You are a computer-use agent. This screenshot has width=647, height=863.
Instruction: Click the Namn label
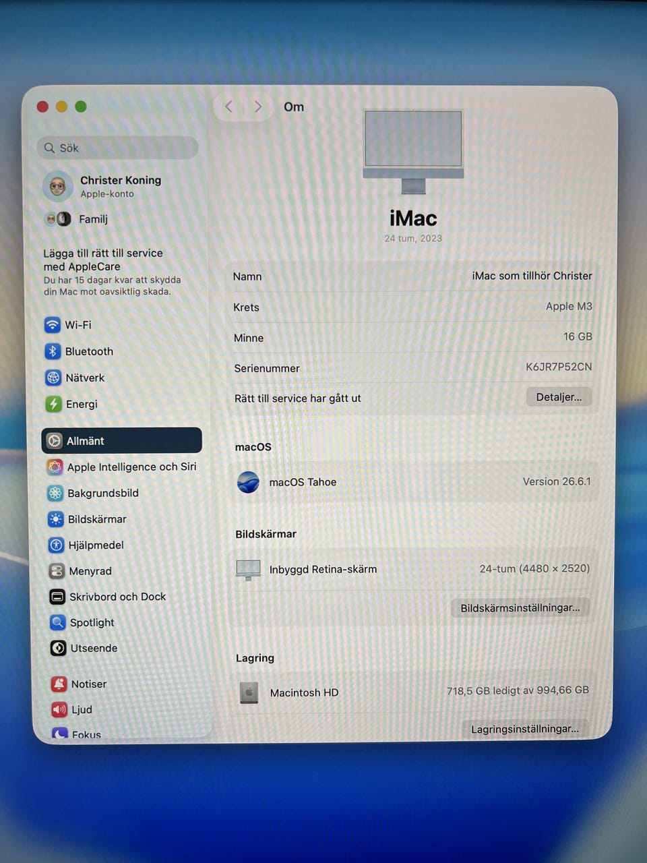[247, 276]
